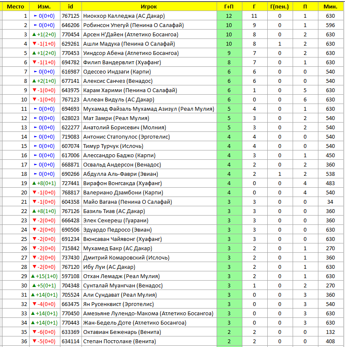Select change cell +5(0+1)
Viewport: 345px width, 347px height.
click(45, 285)
